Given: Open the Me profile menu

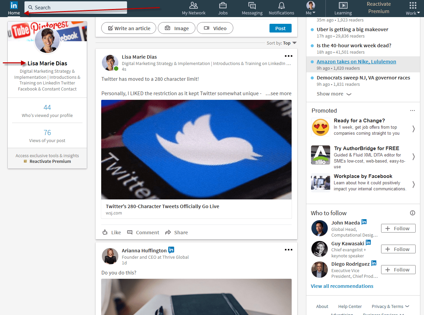Looking at the screenshot, I should [x=311, y=8].
